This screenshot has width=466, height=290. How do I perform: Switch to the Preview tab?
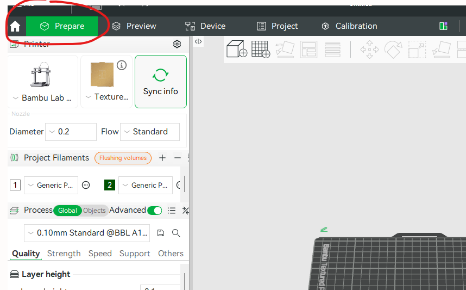coord(134,26)
